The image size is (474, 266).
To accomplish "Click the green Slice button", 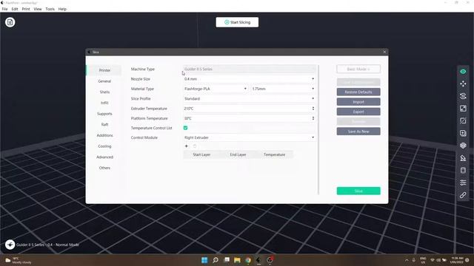I will tap(358, 191).
